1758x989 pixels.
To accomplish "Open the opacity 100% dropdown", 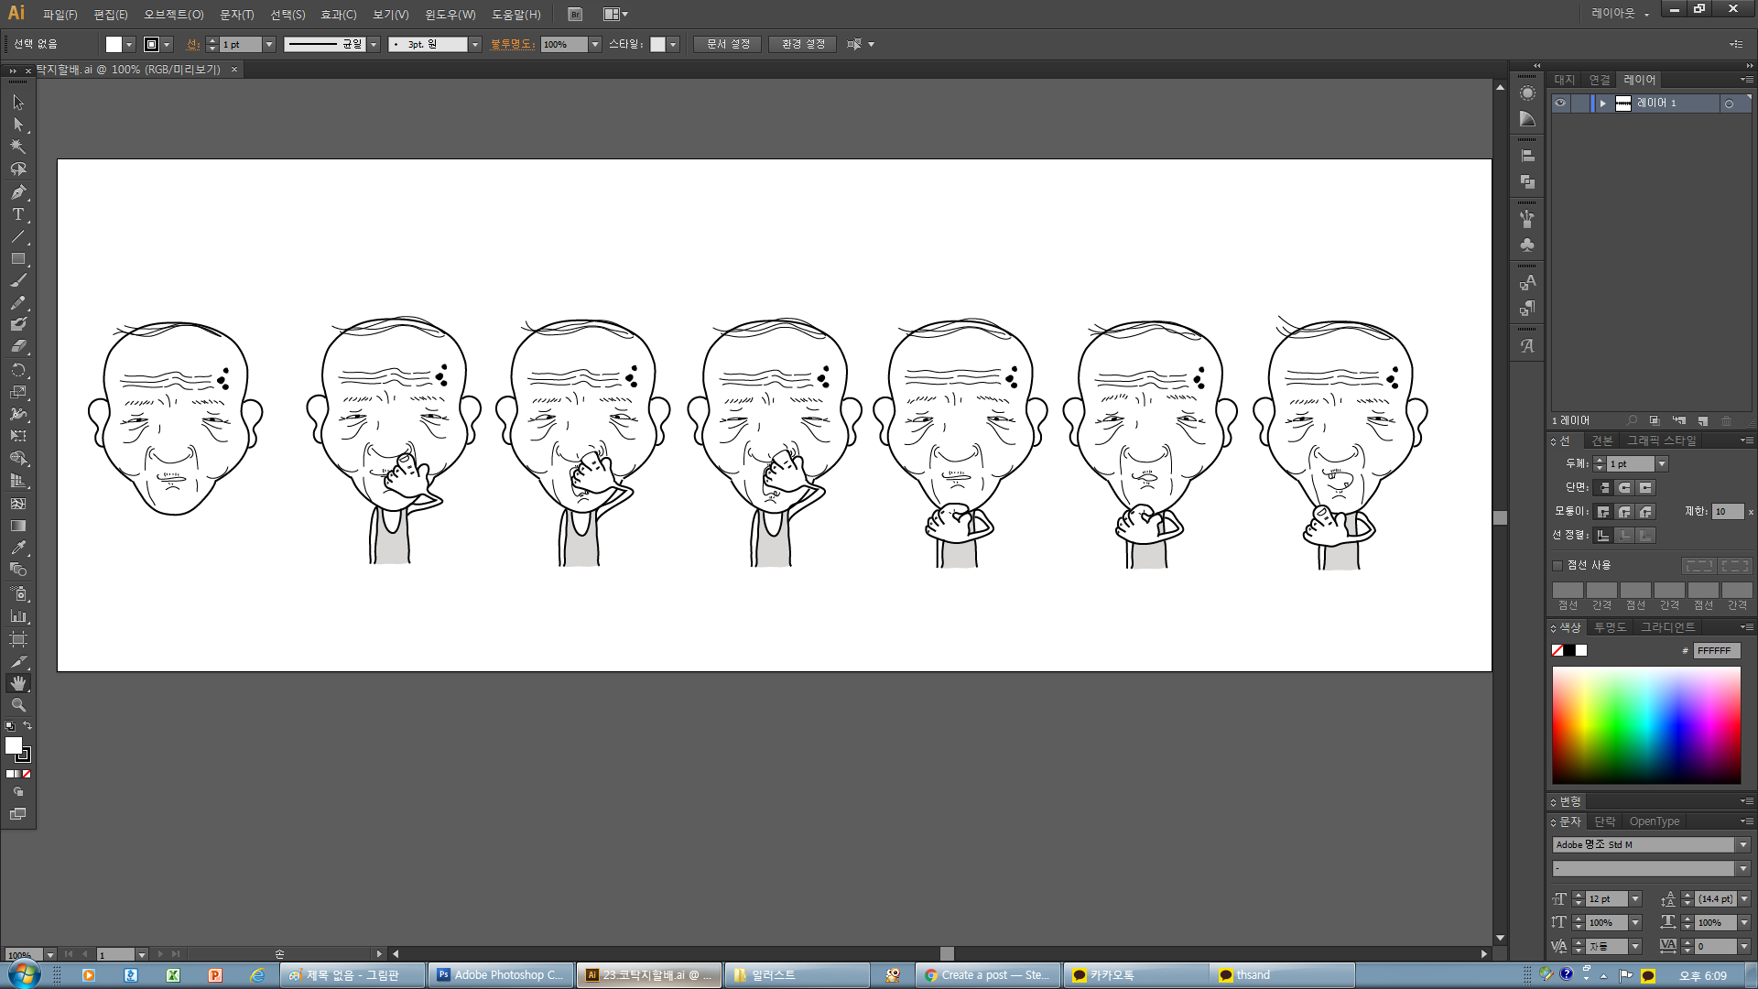I will point(595,44).
